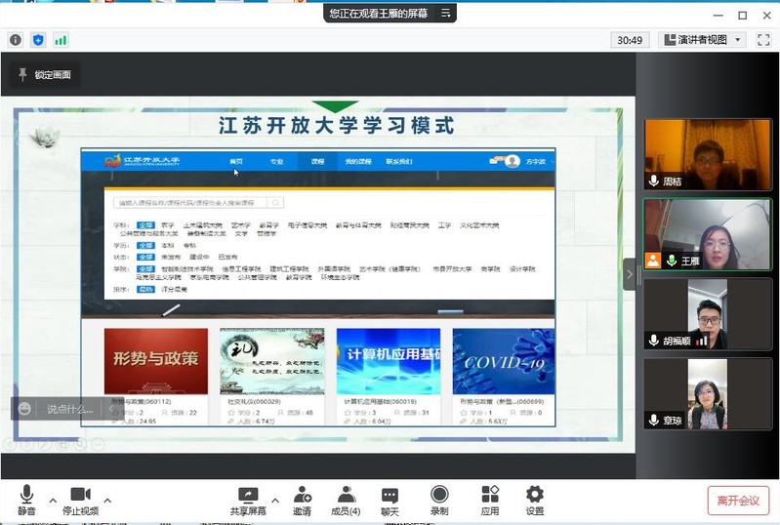This screenshot has width=780, height=525.
Task: Select the 本科 education level filter
Action: click(168, 246)
